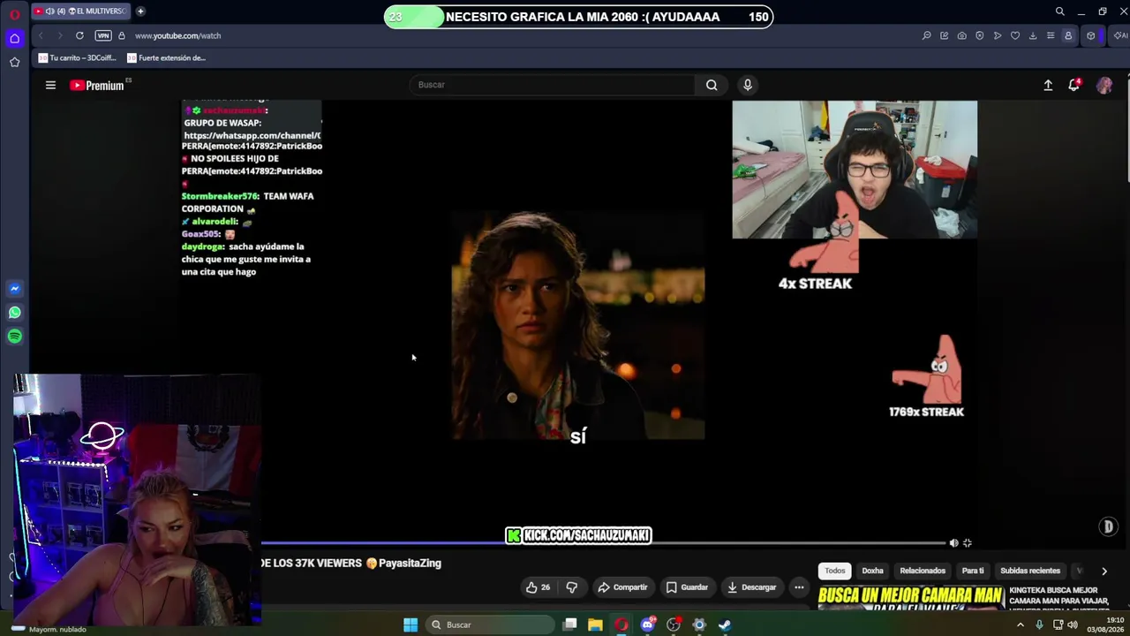Like the video with thumbs up
This screenshot has height=636, width=1130.
pos(538,587)
